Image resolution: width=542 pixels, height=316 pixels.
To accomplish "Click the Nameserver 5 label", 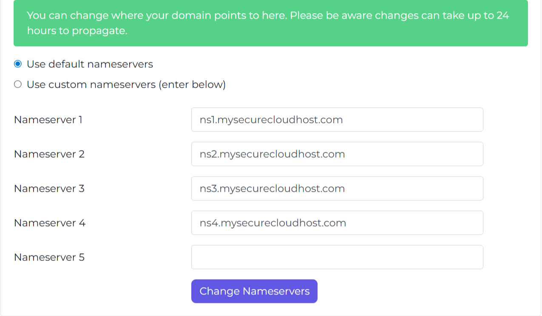I will (x=49, y=257).
